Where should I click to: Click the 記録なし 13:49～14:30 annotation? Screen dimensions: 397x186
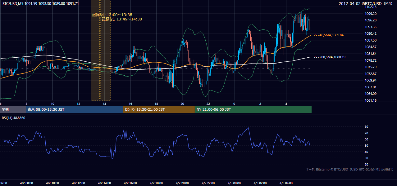(122, 19)
